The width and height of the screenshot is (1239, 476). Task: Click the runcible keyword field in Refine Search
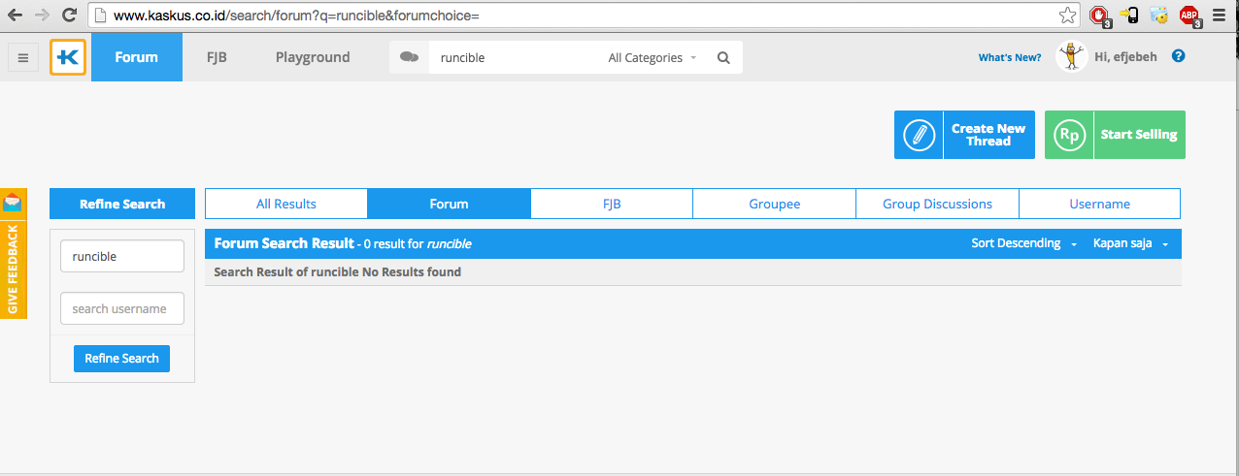pos(122,257)
